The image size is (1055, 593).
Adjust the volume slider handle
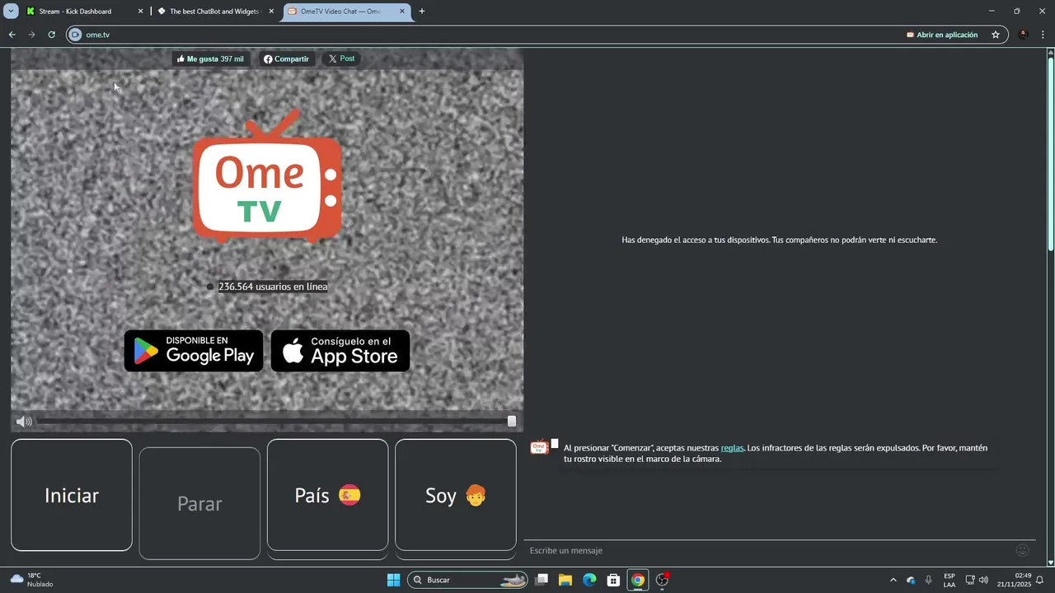coord(512,421)
